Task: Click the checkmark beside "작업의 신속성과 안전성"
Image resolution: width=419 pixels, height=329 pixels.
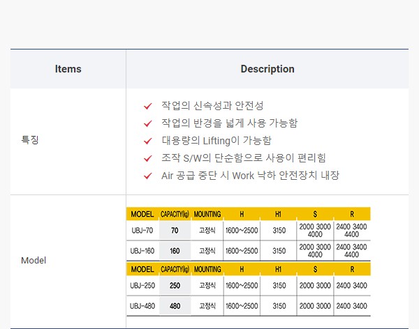Action: (147, 106)
